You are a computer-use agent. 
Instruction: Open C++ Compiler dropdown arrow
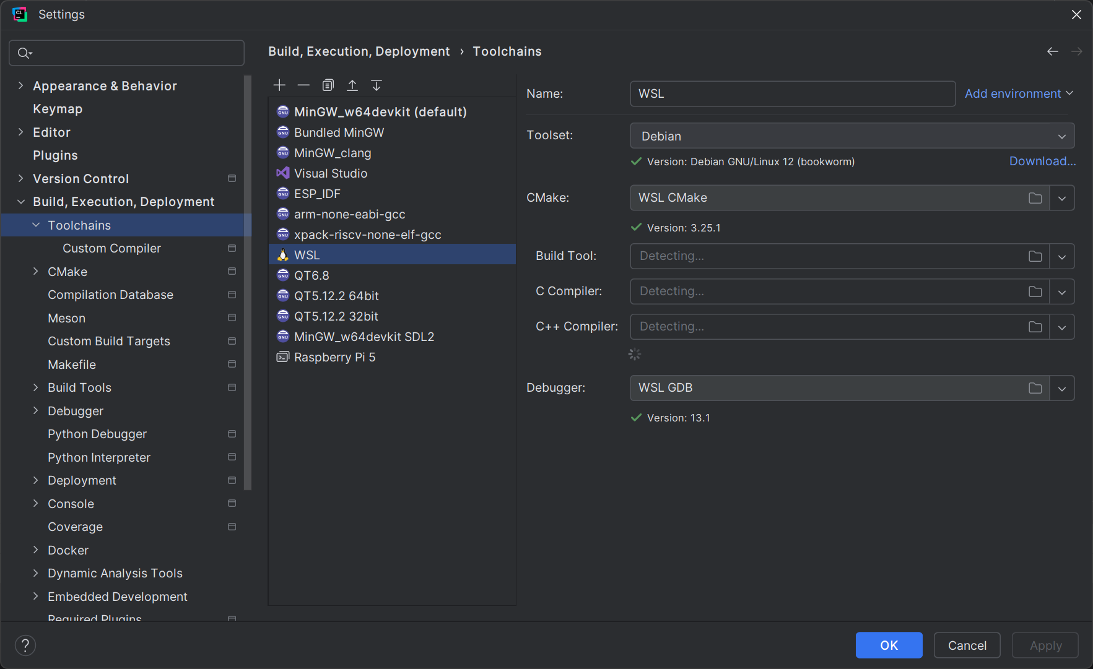click(1062, 327)
